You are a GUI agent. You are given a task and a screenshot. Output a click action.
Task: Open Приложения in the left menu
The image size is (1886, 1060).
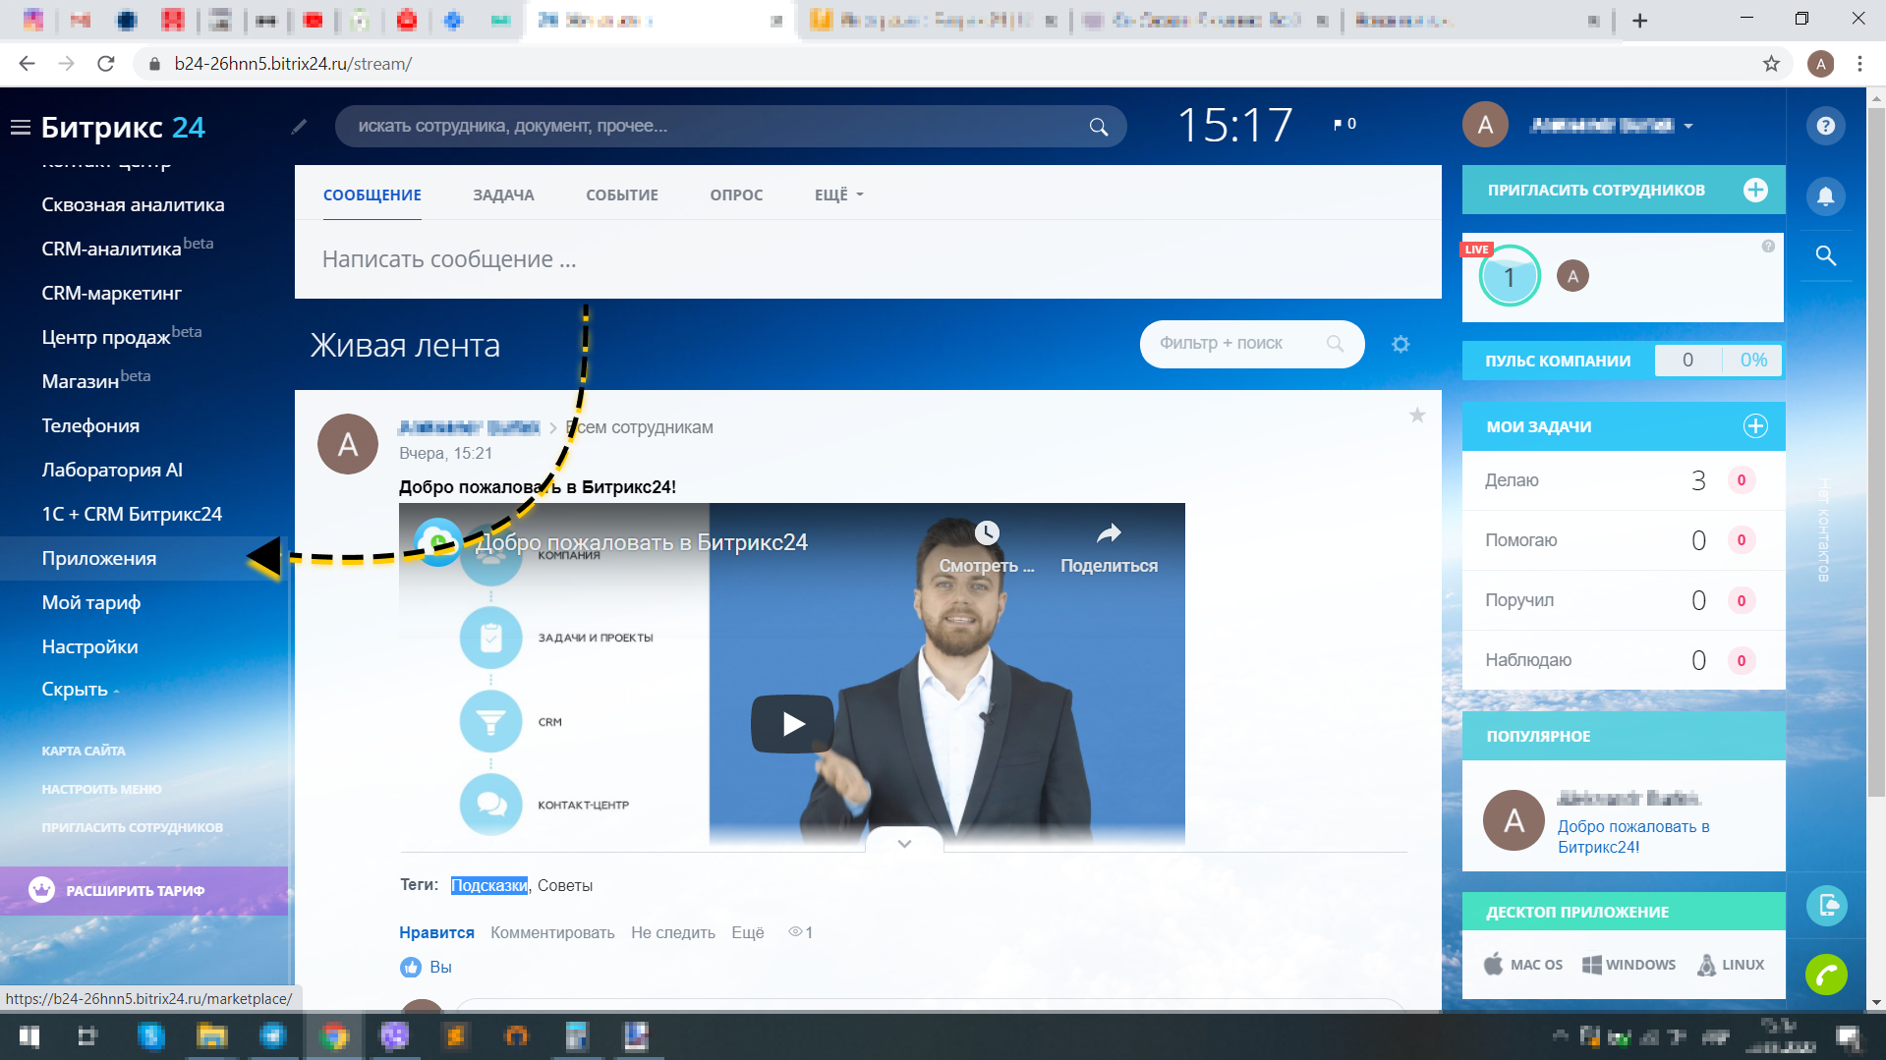(x=98, y=558)
